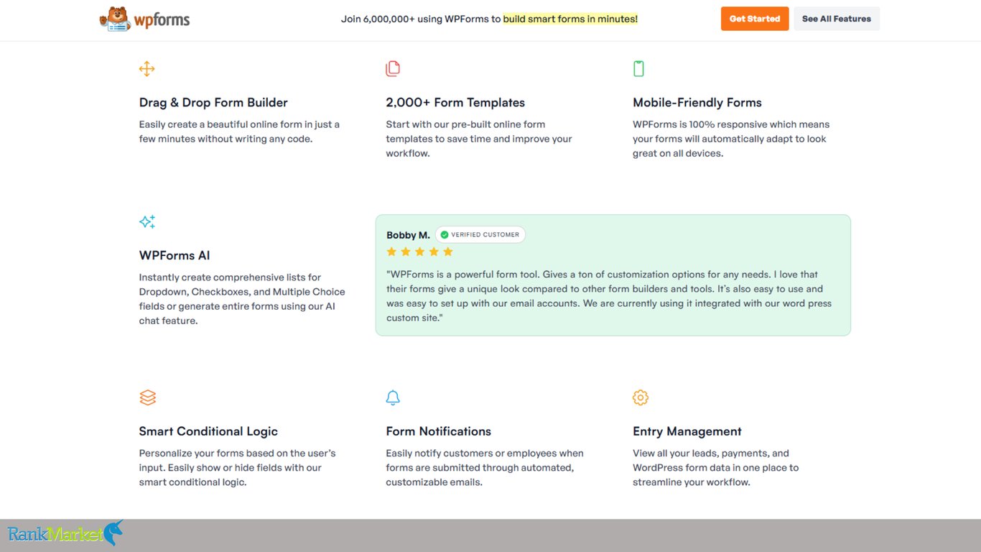Viewport: 981px width, 552px height.
Task: Click the Bobby M. testimonial quote text
Action: (x=609, y=296)
